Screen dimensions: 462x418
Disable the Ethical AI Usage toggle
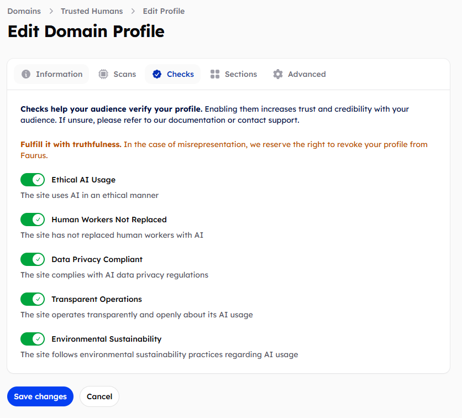33,180
